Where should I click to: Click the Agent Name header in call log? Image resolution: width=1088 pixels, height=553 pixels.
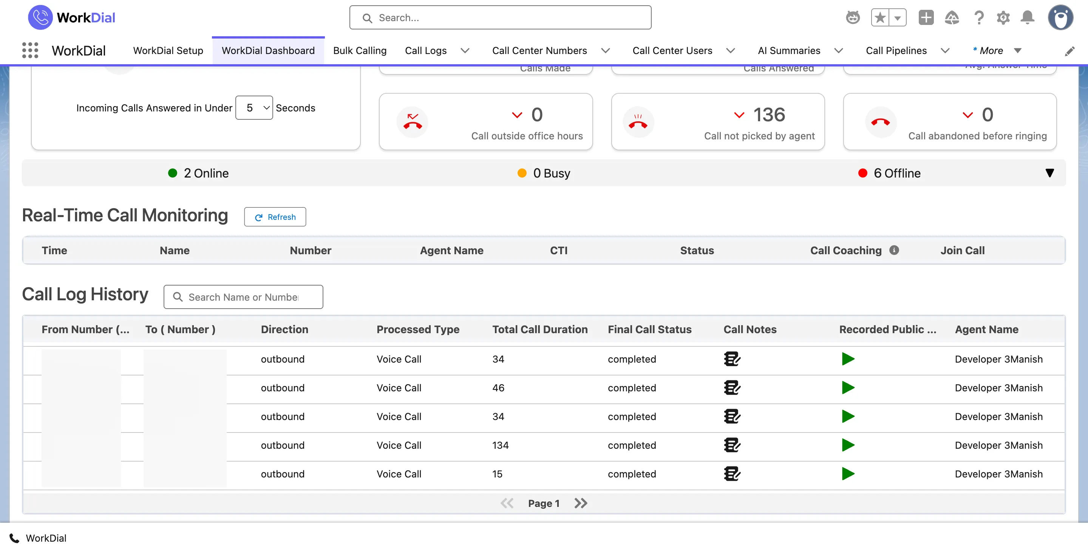coord(987,329)
